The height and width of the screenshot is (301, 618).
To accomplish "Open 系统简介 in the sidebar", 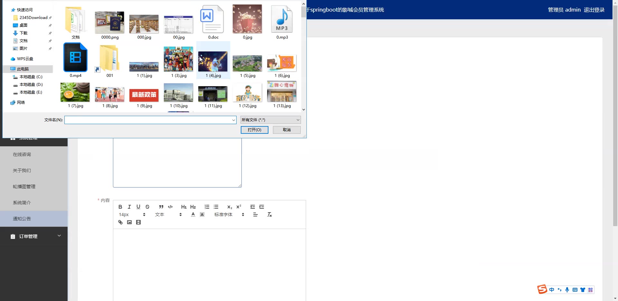I will pyautogui.click(x=34, y=203).
